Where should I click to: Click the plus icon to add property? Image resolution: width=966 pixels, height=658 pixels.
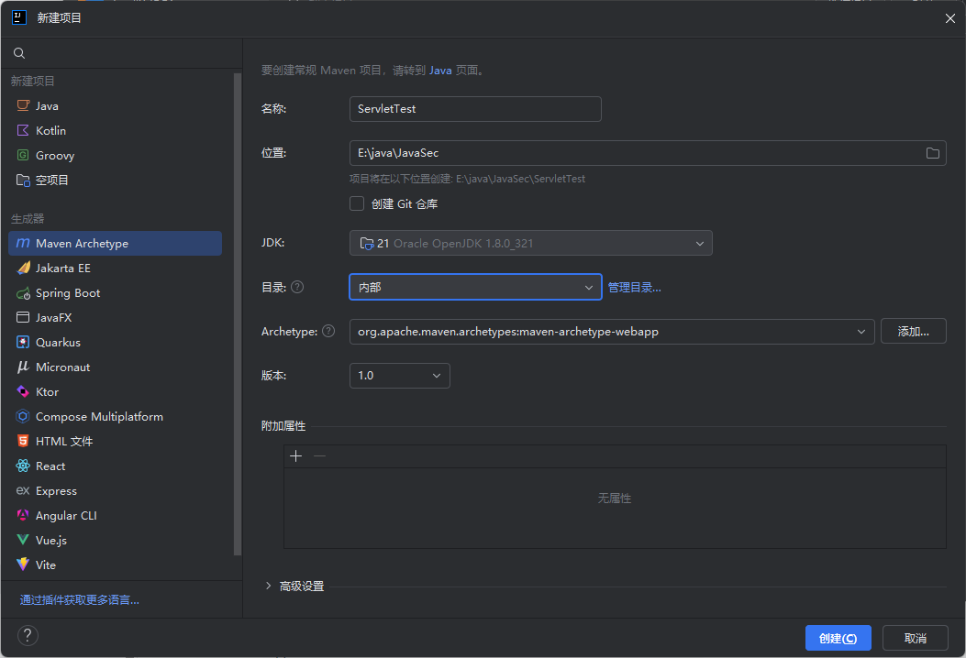(295, 456)
